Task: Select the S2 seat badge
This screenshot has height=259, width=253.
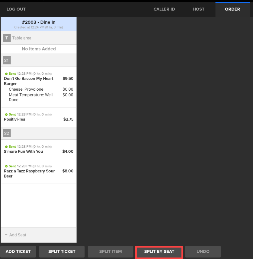Action: (x=7, y=133)
